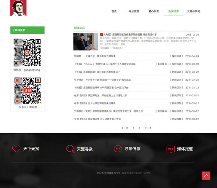Go to next page with 下一页
The image size is (217, 188).
pyautogui.click(x=148, y=128)
